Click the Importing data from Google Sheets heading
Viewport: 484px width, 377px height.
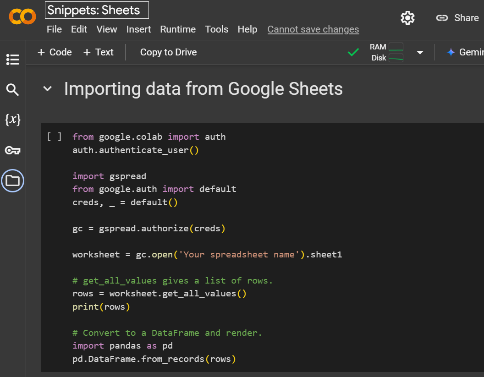click(203, 89)
